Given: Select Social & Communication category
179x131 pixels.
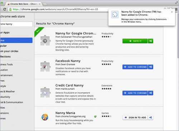Looking at the screenshot, I should pos(11,102).
